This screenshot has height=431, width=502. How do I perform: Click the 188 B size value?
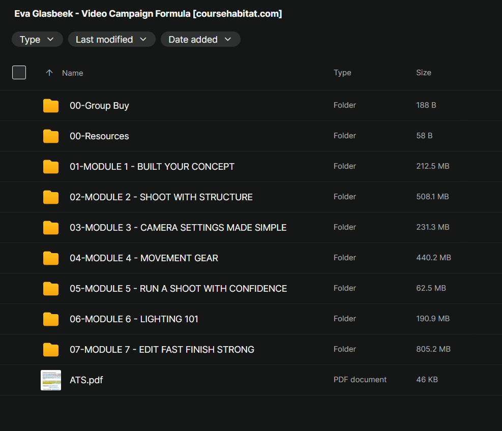(x=426, y=105)
